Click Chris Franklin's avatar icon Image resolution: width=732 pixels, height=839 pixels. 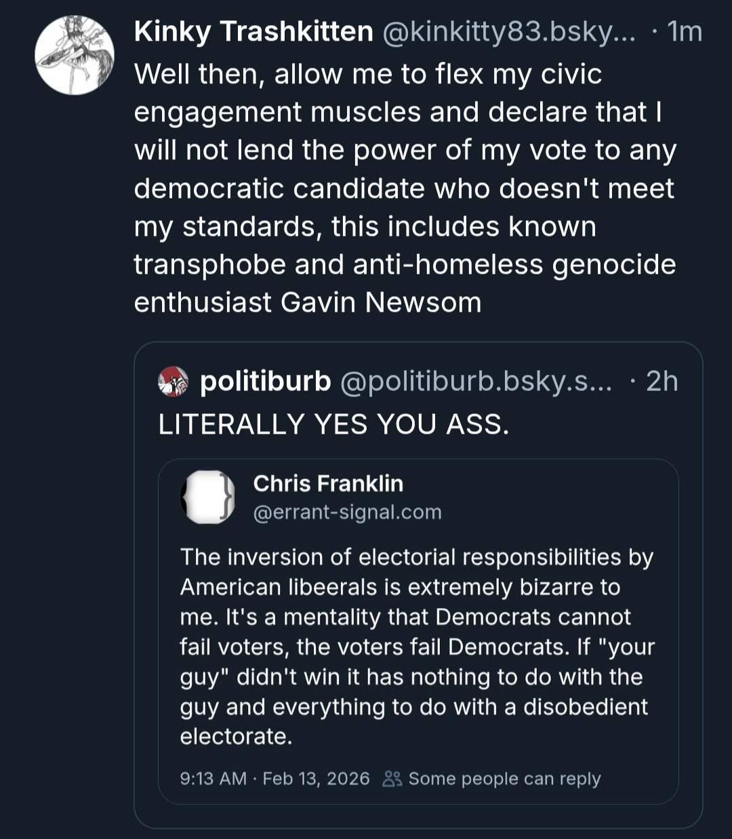point(207,497)
